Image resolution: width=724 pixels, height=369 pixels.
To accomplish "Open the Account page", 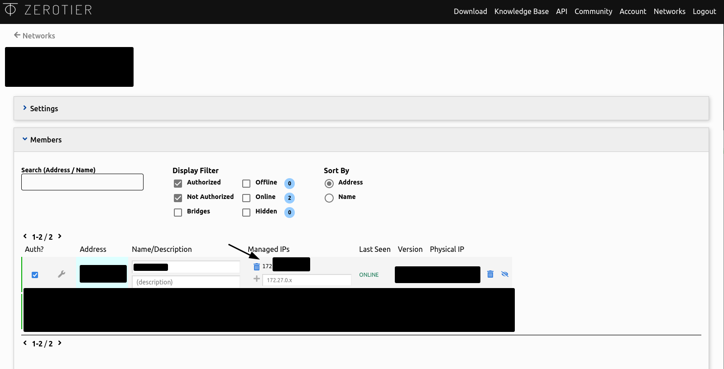I will [x=633, y=11].
